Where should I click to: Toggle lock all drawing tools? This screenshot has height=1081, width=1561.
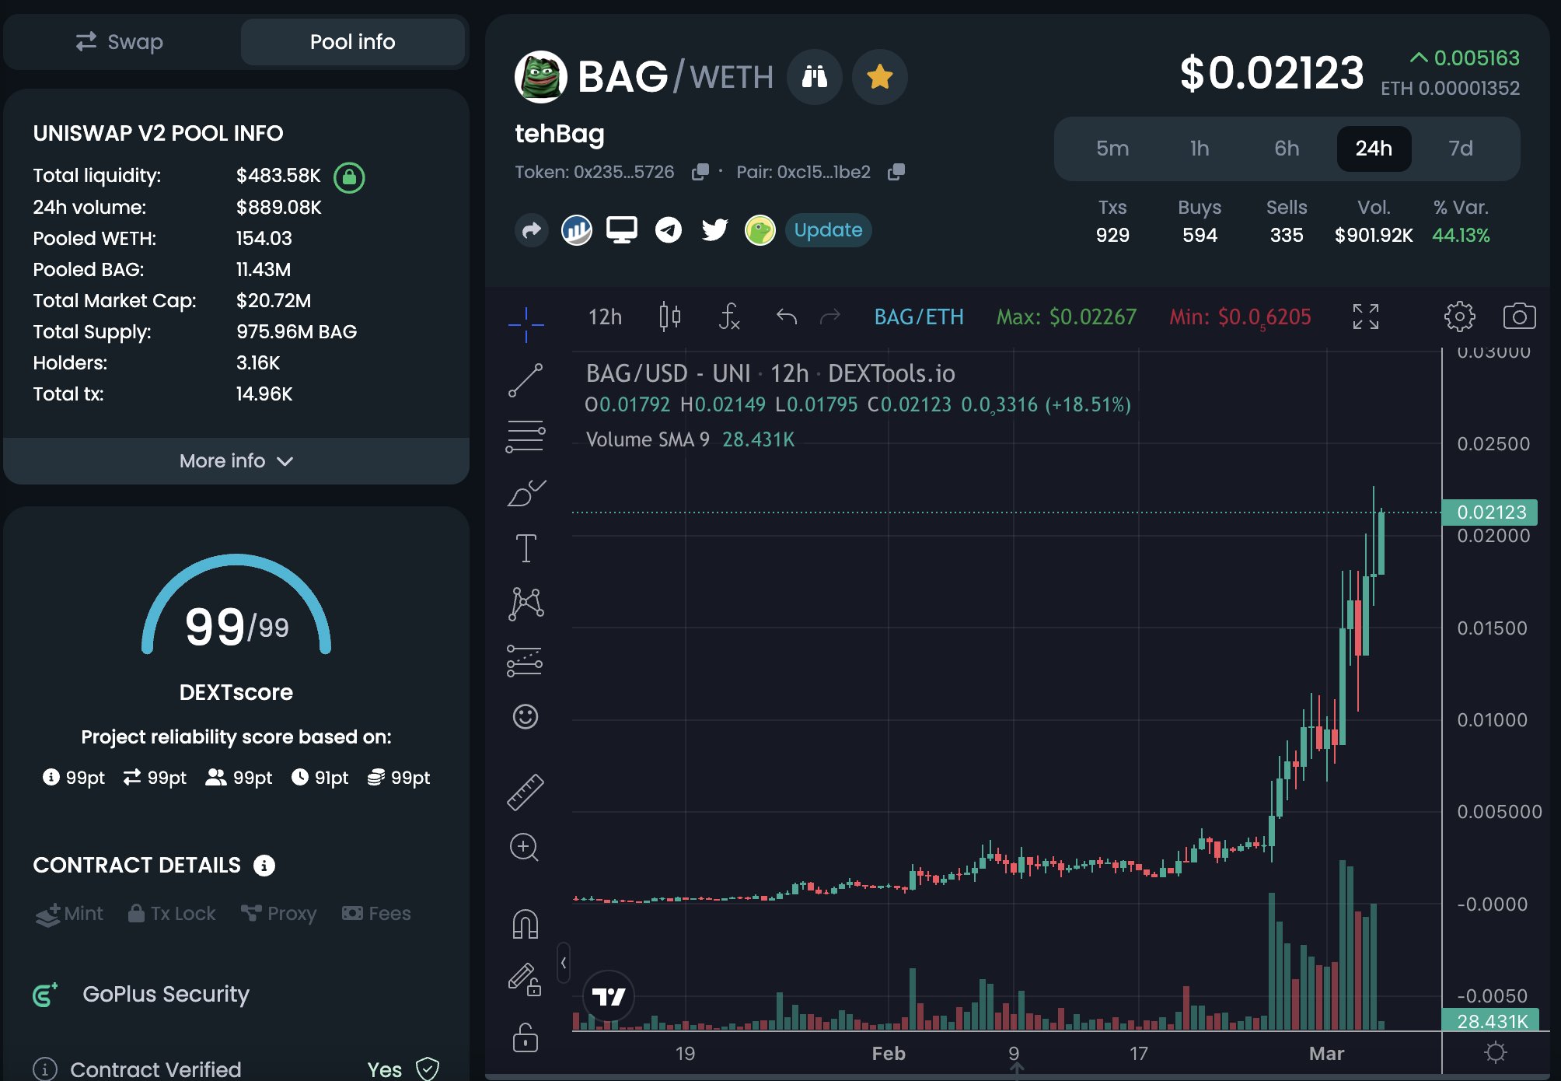tap(526, 1037)
